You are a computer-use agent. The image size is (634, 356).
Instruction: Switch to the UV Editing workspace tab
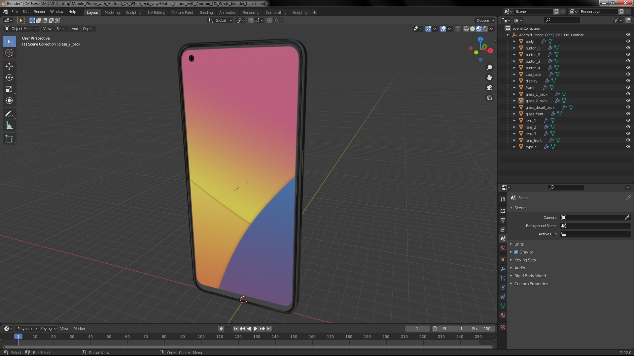tap(157, 13)
